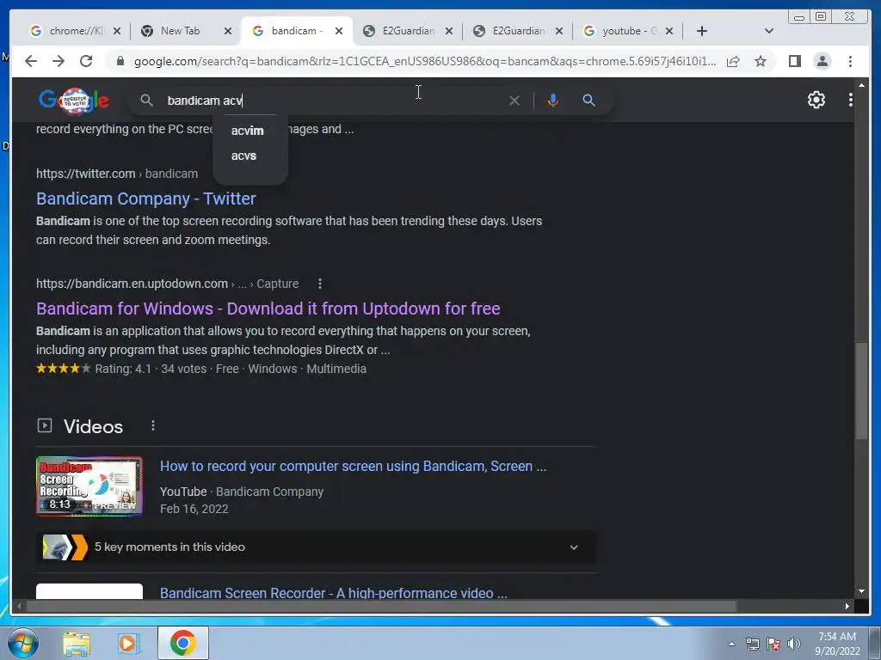881x660 pixels.
Task: Submit search with the blue magnifier icon
Action: (588, 101)
